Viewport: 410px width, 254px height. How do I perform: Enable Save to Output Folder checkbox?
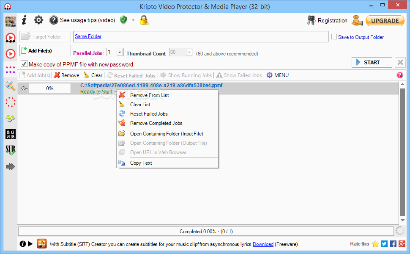tap(334, 37)
